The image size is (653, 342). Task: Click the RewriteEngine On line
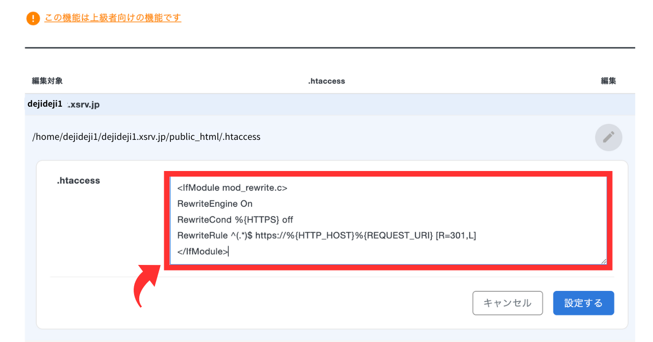coord(215,204)
